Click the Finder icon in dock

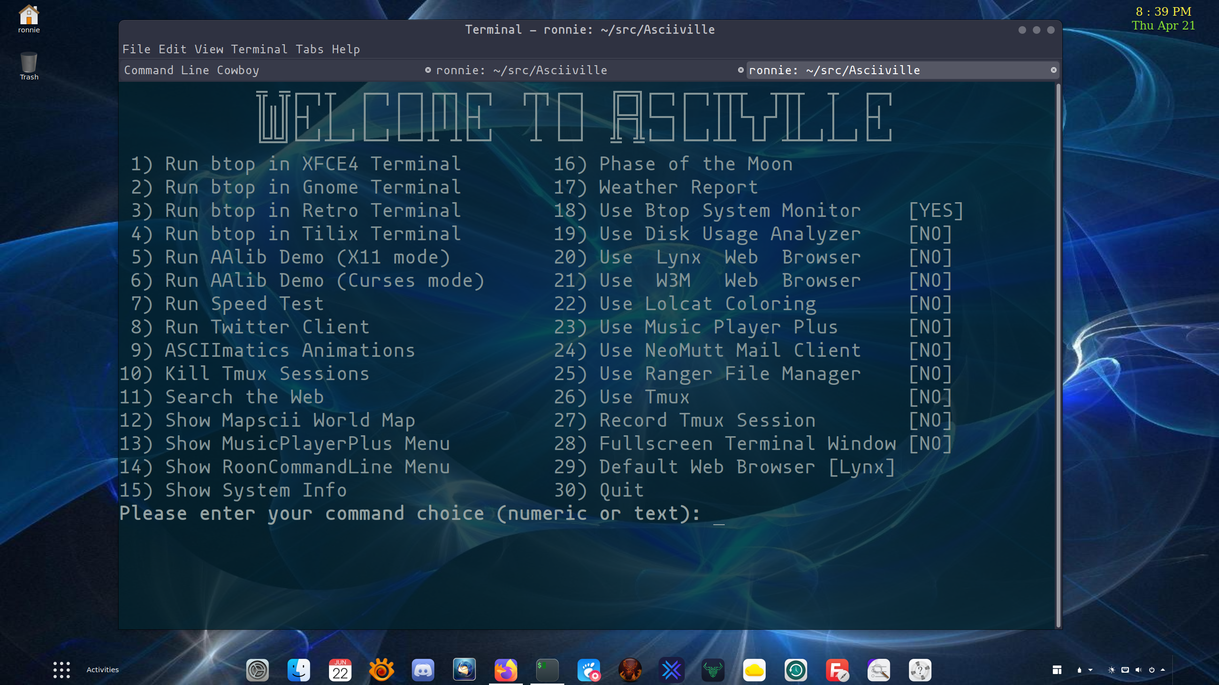pos(298,669)
